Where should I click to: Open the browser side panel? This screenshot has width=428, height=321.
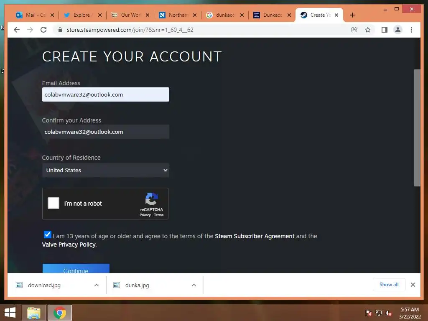pyautogui.click(x=385, y=30)
